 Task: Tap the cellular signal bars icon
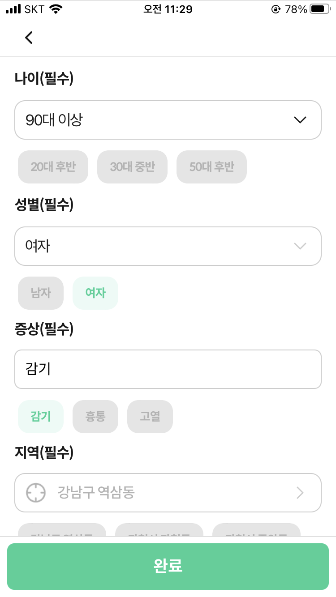tap(13, 9)
